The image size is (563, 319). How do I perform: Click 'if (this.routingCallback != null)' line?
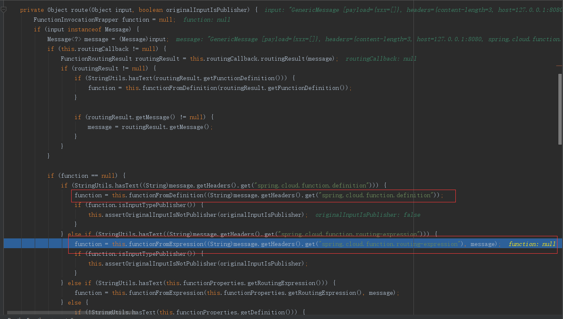pos(107,49)
